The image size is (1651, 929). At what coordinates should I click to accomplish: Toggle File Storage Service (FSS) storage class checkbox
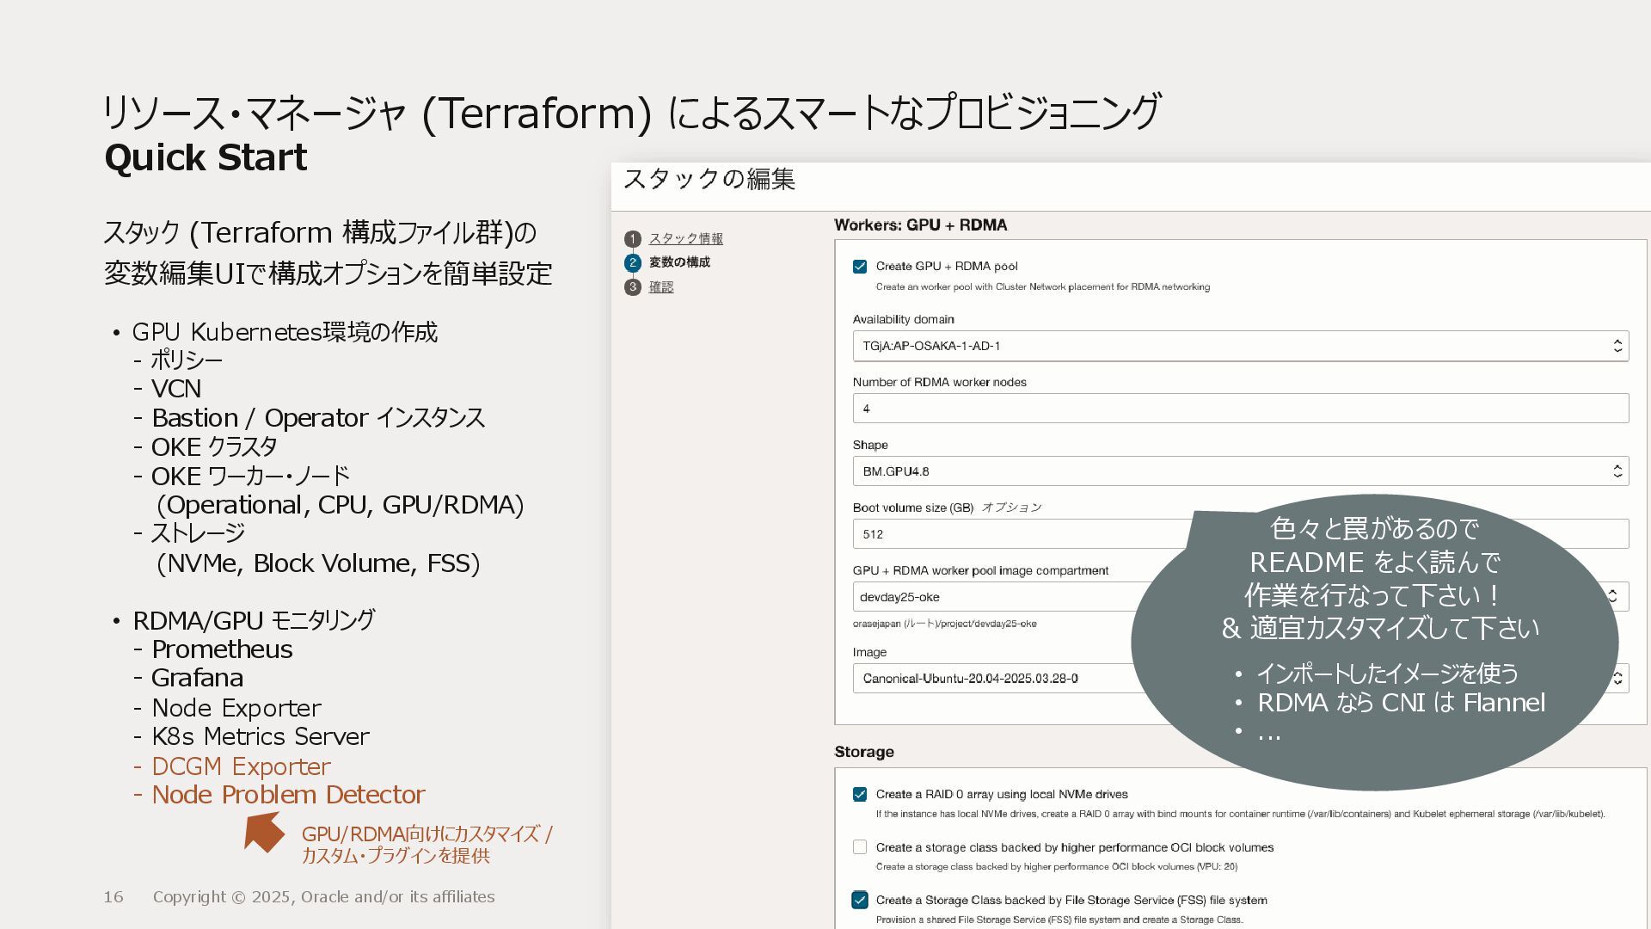click(x=860, y=901)
